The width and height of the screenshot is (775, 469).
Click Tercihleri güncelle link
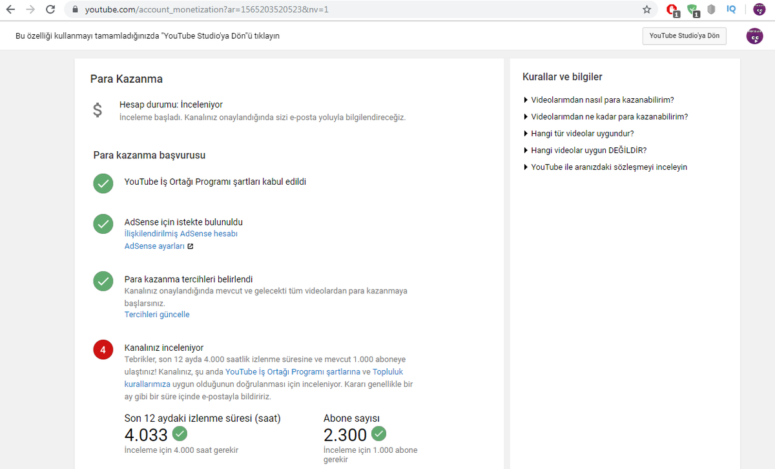point(157,315)
